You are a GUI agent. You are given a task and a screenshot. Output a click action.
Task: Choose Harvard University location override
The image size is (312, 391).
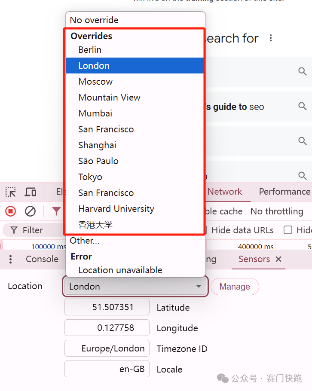[x=116, y=209]
